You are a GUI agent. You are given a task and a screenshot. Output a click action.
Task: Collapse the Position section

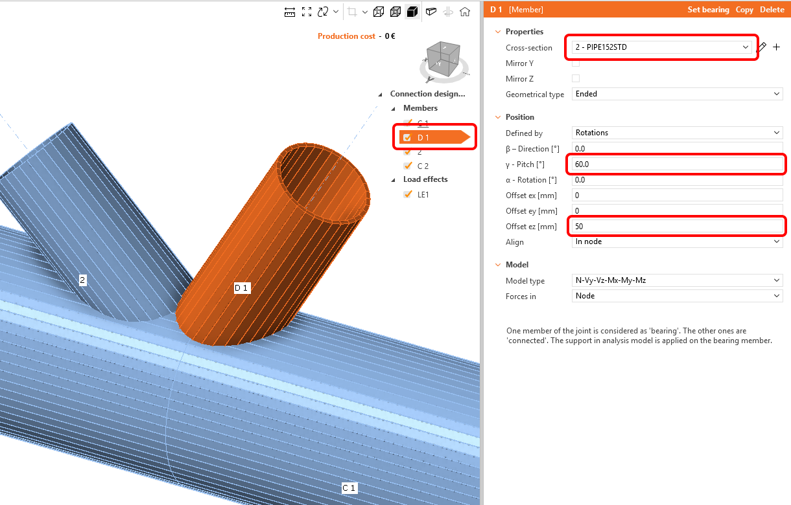[x=498, y=117]
